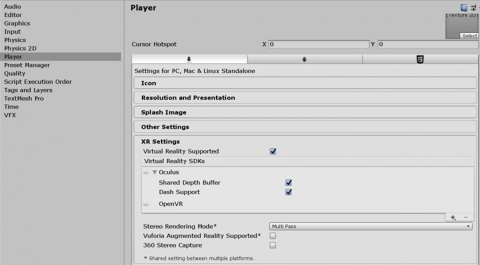
Task: Toggle the Shared Depth Buffer checkbox
Action: (289, 182)
